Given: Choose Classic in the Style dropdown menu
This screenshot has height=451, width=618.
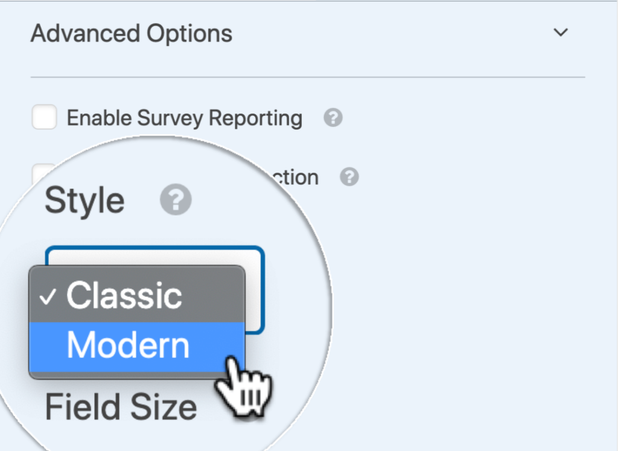Looking at the screenshot, I should [124, 296].
